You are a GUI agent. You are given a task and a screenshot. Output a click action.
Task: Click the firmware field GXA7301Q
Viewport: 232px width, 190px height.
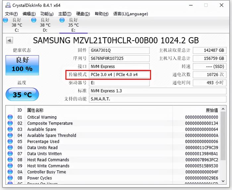pyautogui.click(x=119, y=50)
